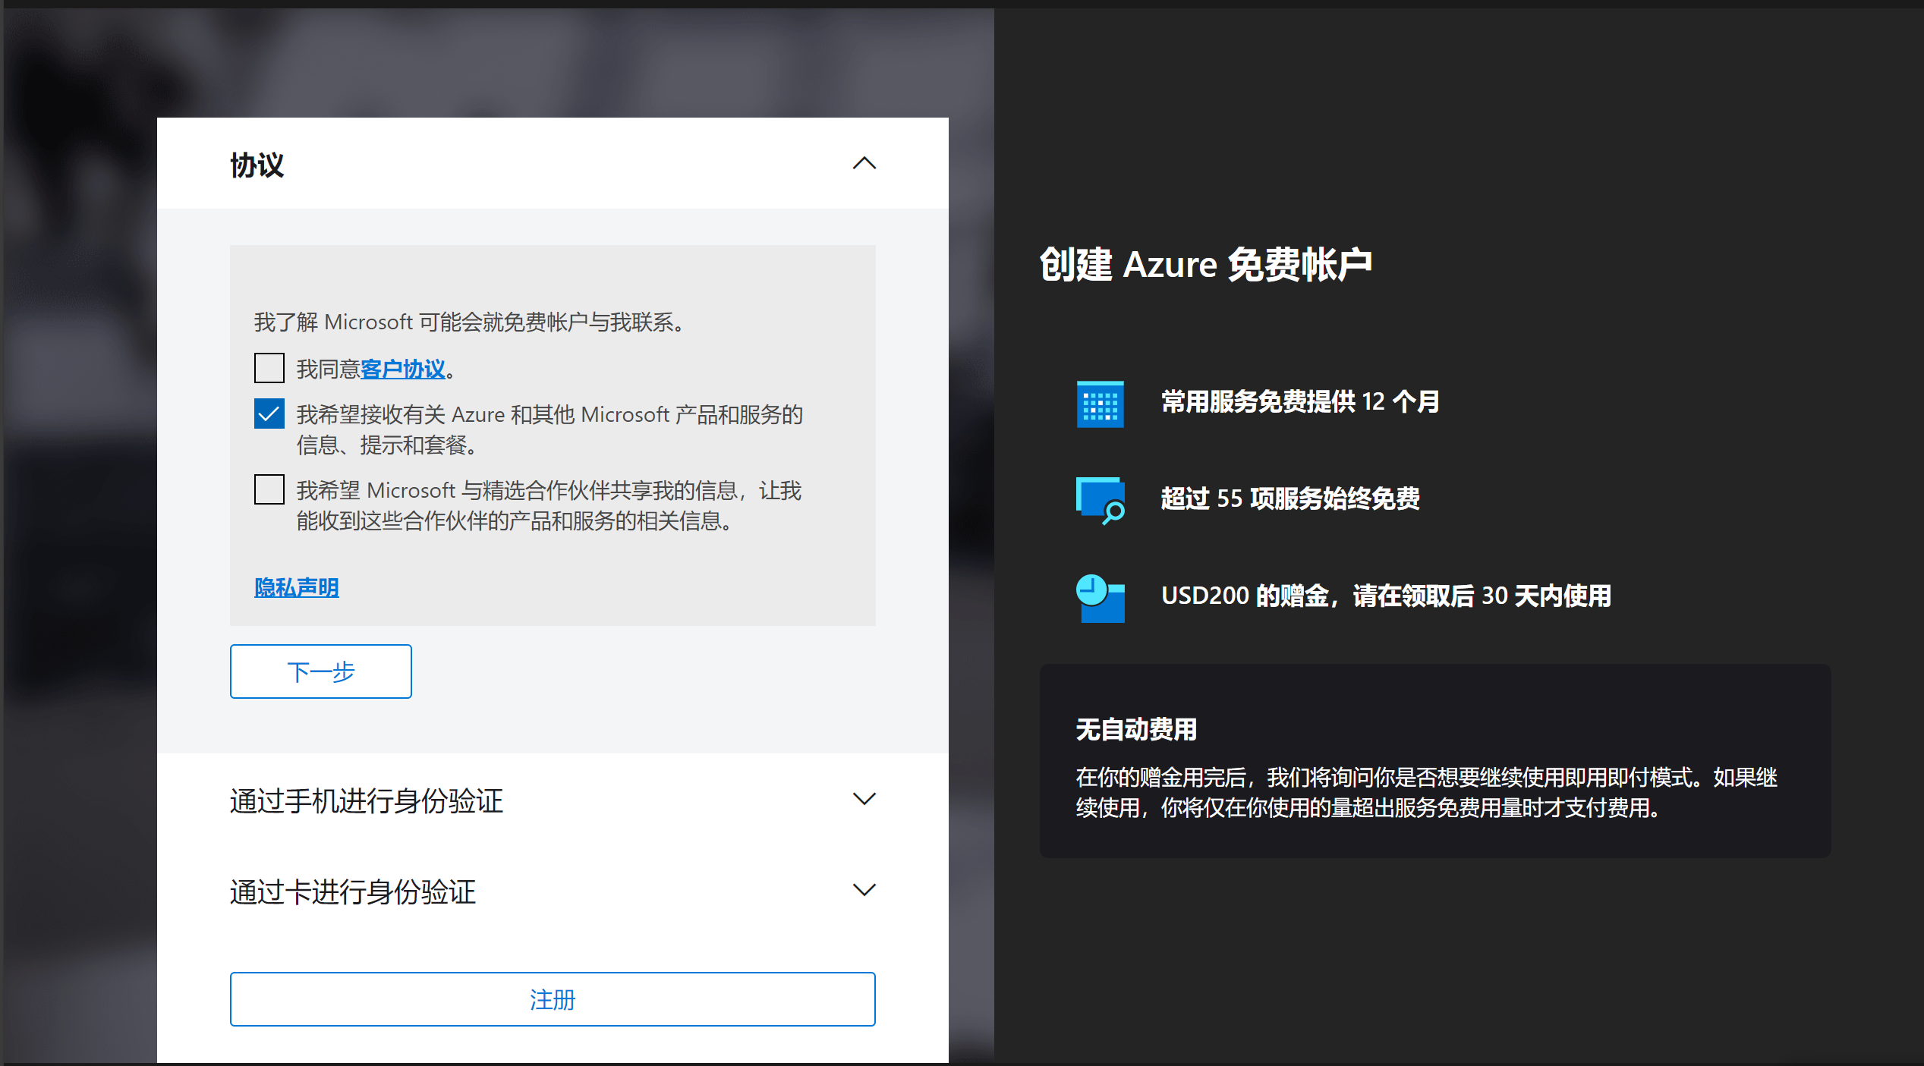Click the 下一步 button
Screen dimensions: 1924x1066
tap(321, 671)
